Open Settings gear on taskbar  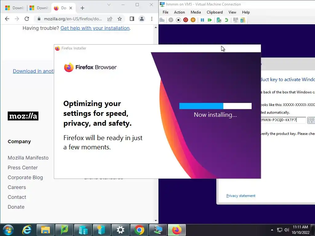[x=121, y=230]
